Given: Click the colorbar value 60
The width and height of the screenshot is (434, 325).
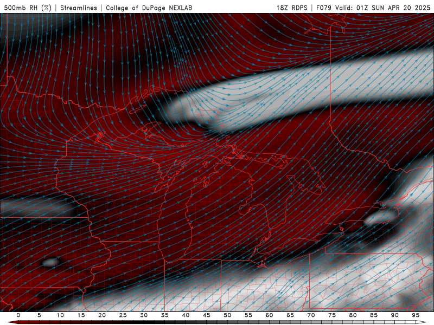Looking at the screenshot, I should (x=269, y=315).
